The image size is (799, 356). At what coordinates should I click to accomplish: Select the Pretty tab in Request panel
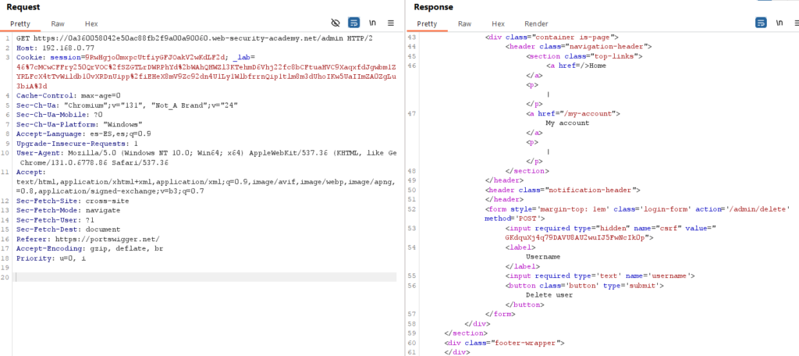pos(20,24)
